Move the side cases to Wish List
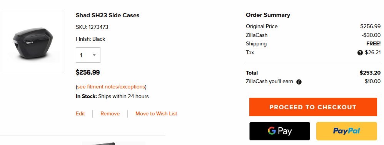Image resolution: width=384 pixels, height=145 pixels. tap(156, 113)
